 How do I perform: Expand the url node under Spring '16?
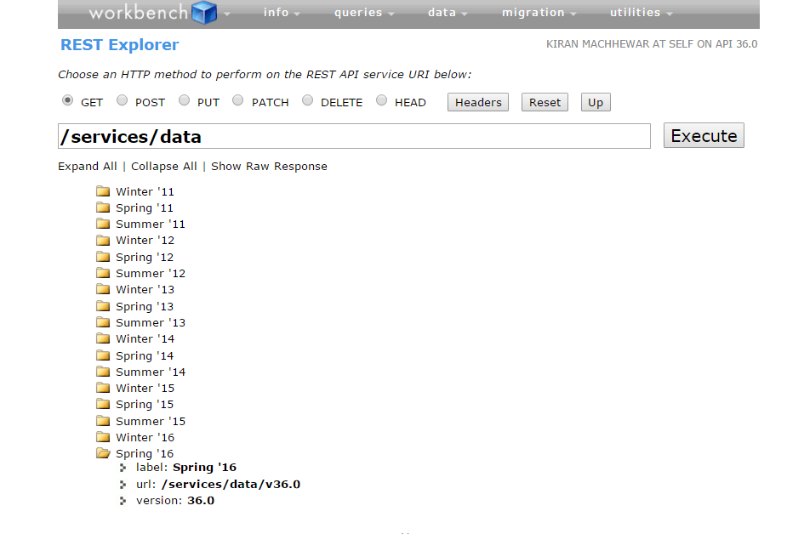124,484
